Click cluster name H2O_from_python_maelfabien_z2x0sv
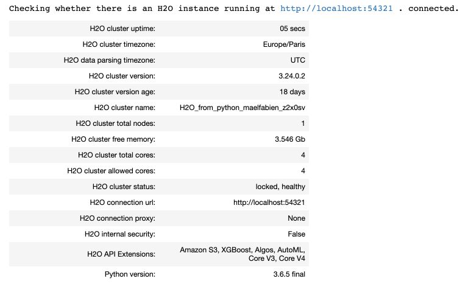The width and height of the screenshot is (474, 287). [x=242, y=108]
